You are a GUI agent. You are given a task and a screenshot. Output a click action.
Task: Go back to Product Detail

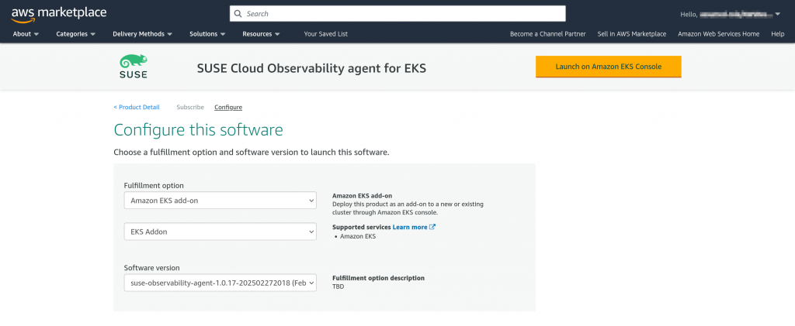pos(137,107)
